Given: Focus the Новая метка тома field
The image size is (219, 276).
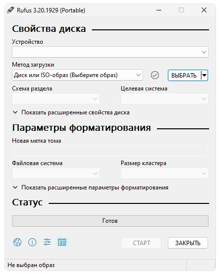Looking at the screenshot, I should coord(110,151).
